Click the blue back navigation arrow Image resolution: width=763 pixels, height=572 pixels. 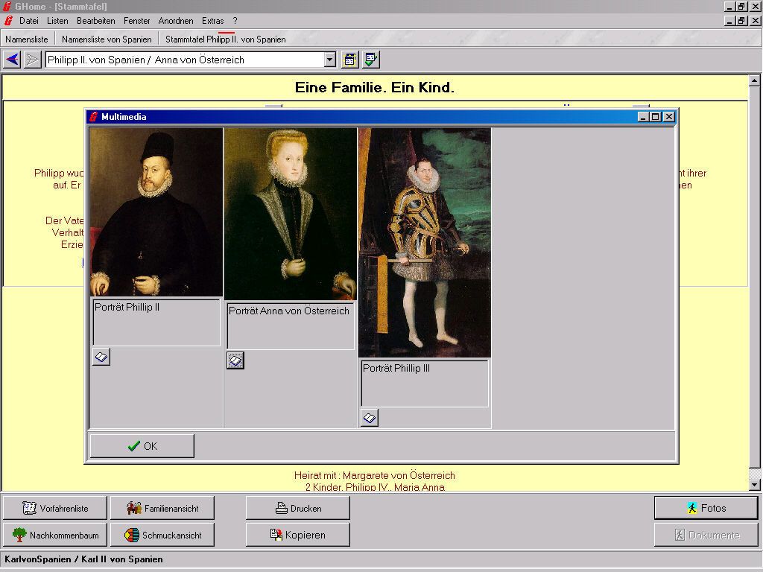[12, 60]
